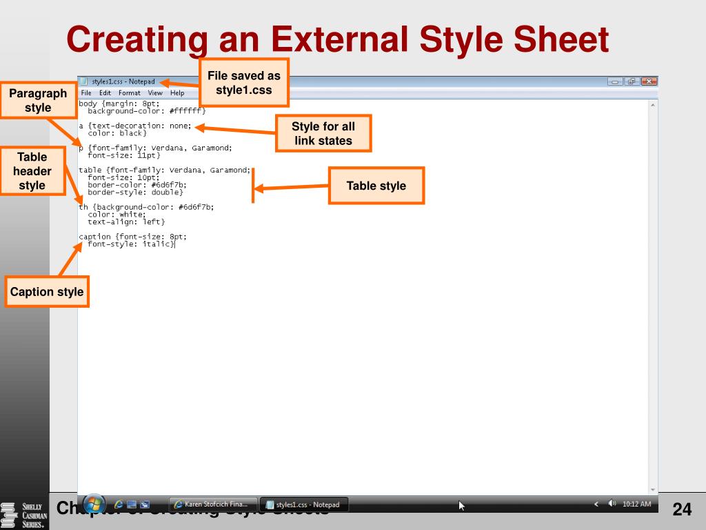
Task: Click the 'text-align: left}' line
Action: point(127,222)
